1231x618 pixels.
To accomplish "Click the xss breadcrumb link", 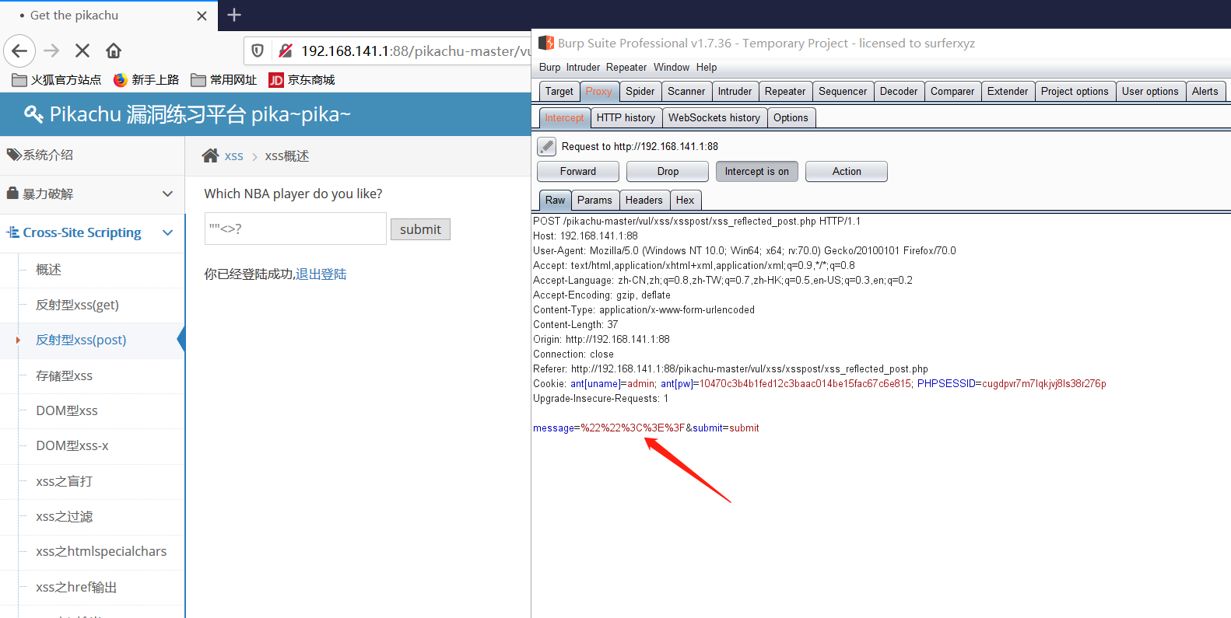I will [233, 156].
